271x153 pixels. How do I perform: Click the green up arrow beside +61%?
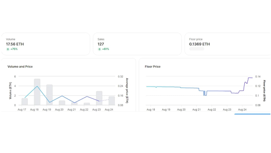tap(99, 49)
